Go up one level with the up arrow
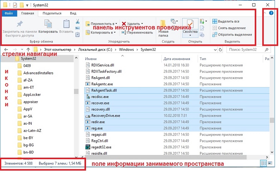This screenshot has width=280, height=173. pyautogui.click(x=28, y=50)
